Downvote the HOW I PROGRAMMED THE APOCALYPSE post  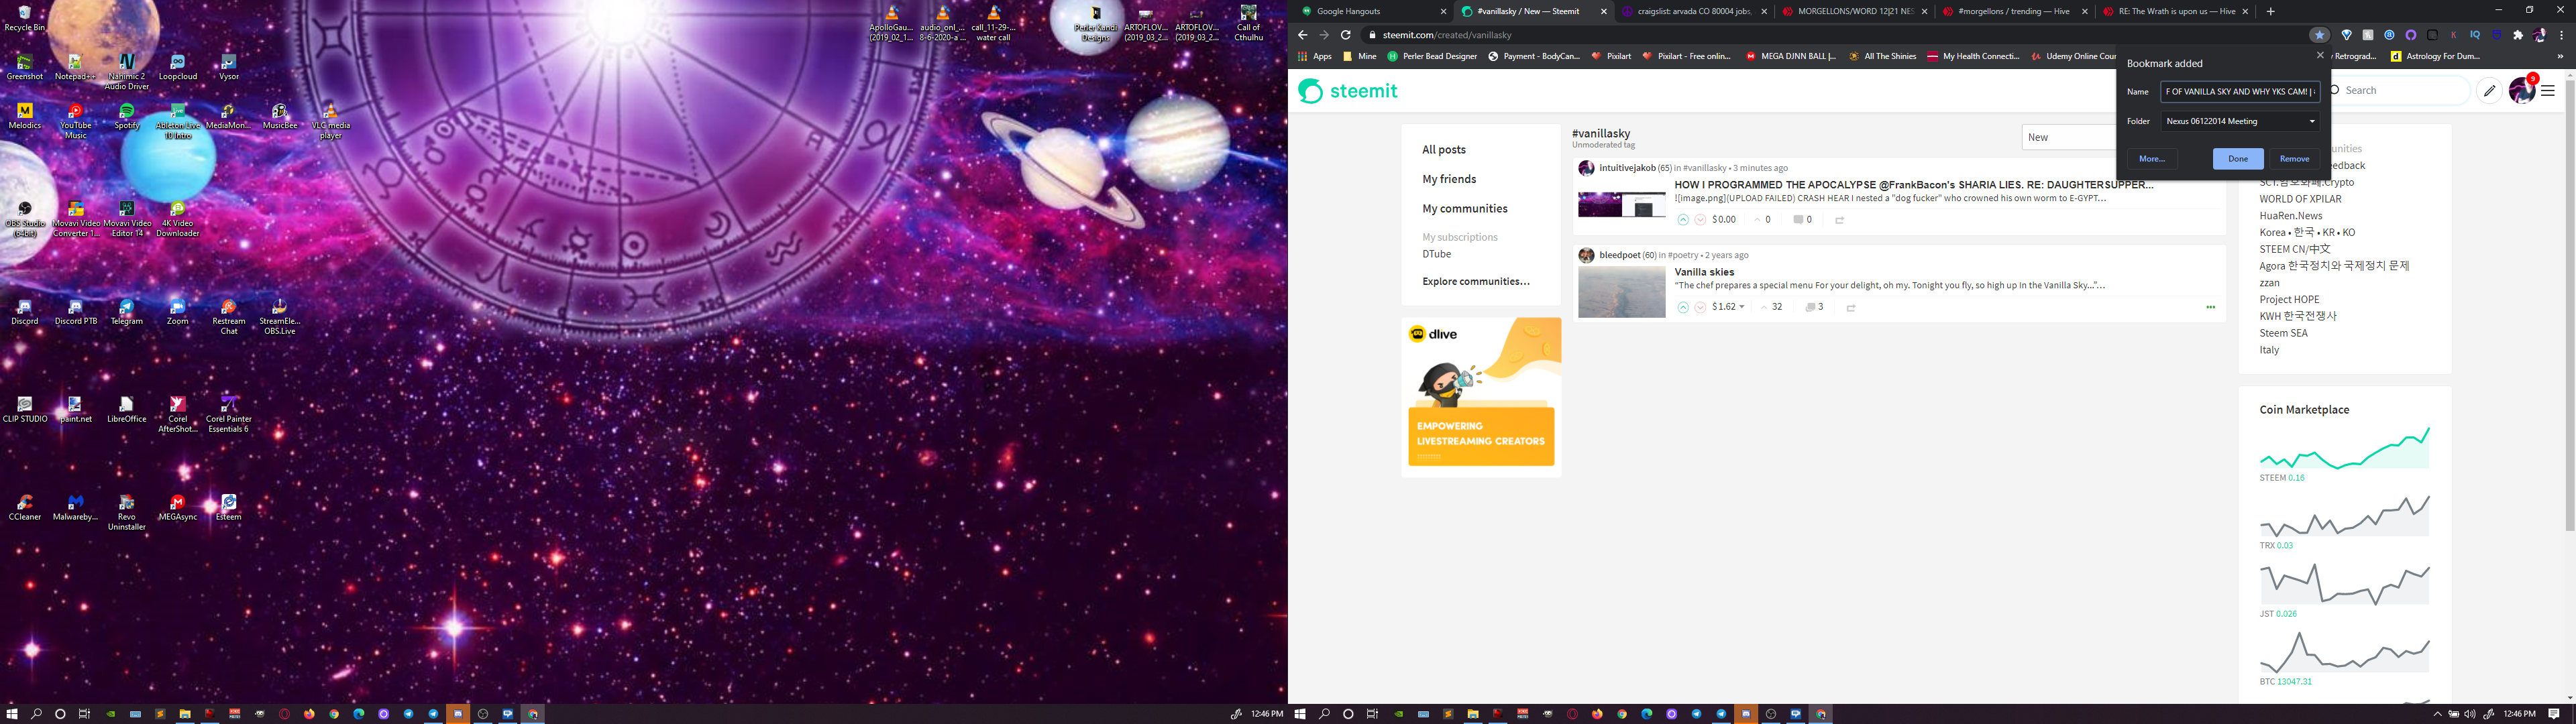1700,220
